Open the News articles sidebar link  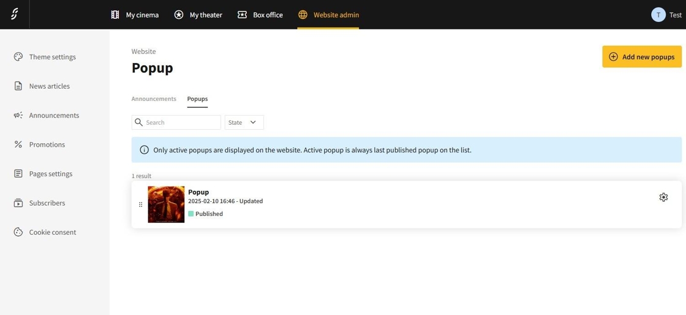(49, 86)
